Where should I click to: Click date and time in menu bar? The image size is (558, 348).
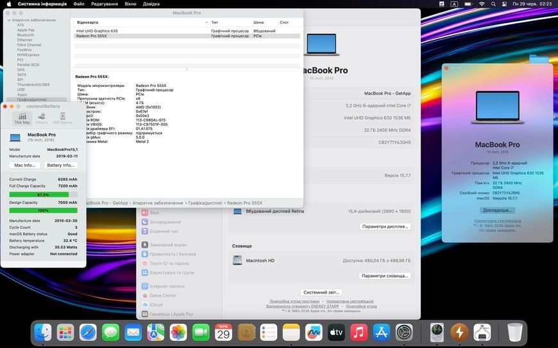coord(532,4)
